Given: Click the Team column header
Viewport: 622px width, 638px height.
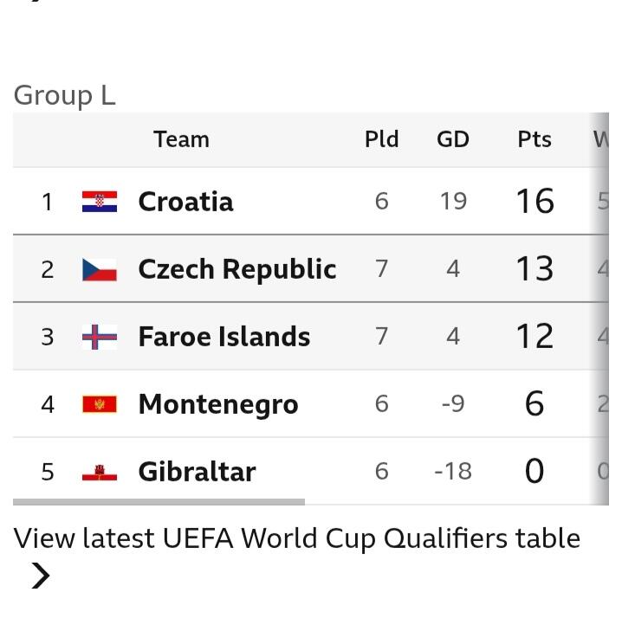Looking at the screenshot, I should (181, 139).
